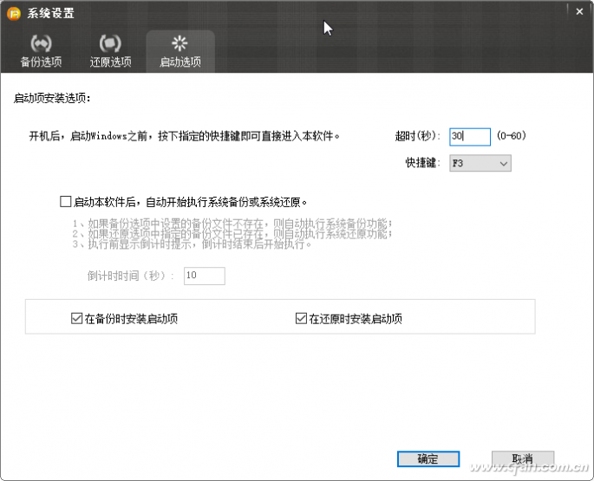The image size is (594, 481).
Task: Select the 还原选项 tab icon
Action: click(x=110, y=43)
